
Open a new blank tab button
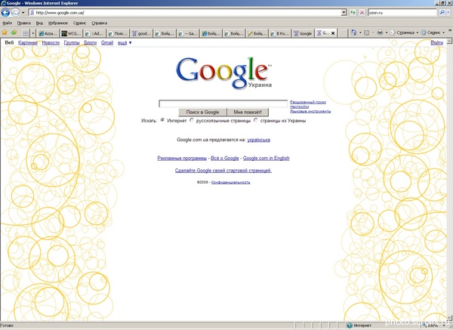tap(343, 33)
